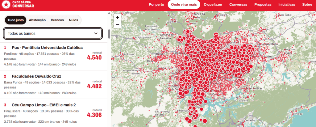Open the Por perto tab
Image resolution: width=316 pixels, height=127 pixels.
coord(156,5)
